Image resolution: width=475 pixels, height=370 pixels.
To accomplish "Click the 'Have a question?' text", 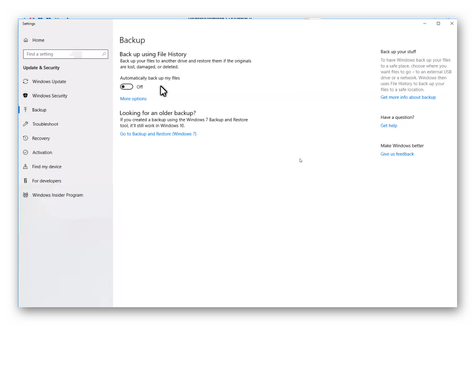I will point(397,117).
